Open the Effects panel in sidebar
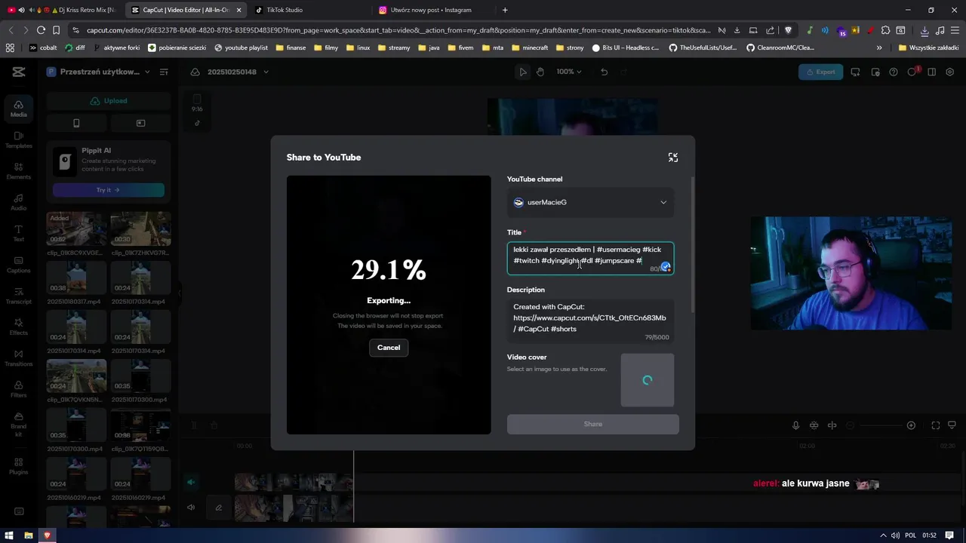Screen dimensions: 966x543 (x=19, y=327)
